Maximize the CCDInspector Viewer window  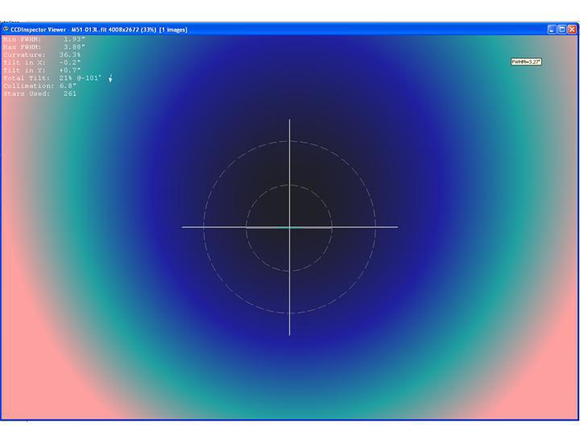(562, 30)
